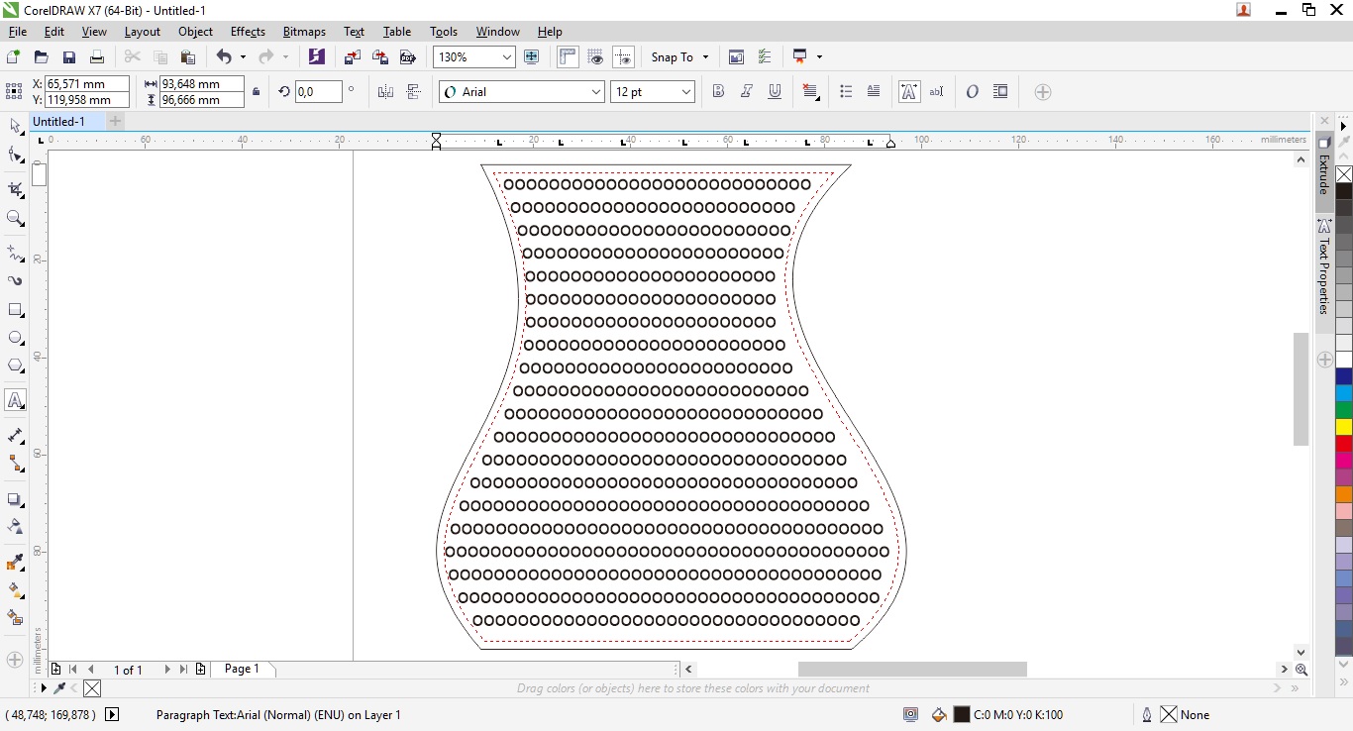Select the Polygon tool
Viewport: 1353px width, 731px height.
pyautogui.click(x=15, y=365)
